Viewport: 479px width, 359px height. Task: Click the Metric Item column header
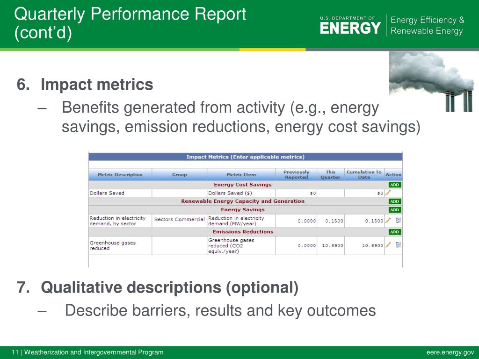pos(241,175)
